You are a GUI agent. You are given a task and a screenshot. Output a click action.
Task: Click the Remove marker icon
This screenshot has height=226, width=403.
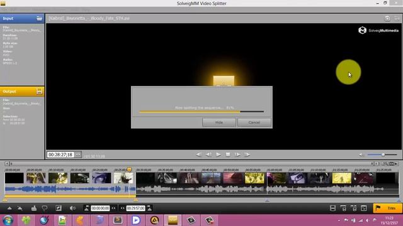coord(20,208)
